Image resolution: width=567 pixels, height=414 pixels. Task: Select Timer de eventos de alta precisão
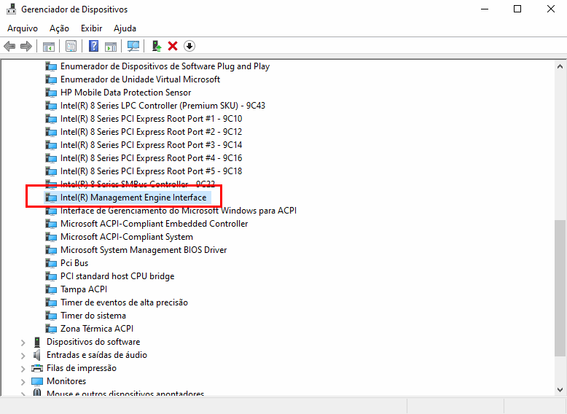coord(124,302)
